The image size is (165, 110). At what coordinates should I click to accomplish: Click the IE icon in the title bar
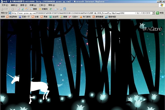coord(2,1)
